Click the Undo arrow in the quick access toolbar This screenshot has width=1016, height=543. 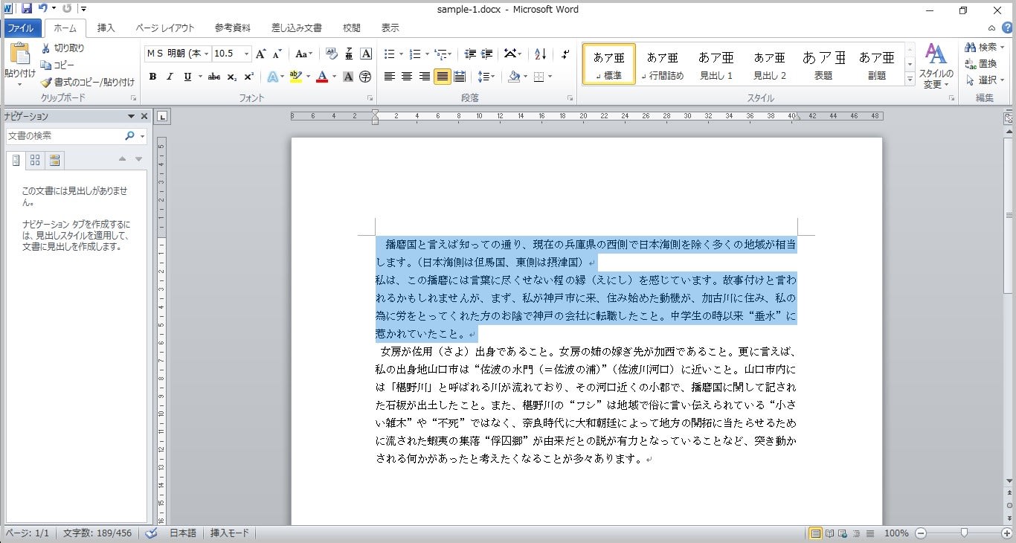pos(43,9)
